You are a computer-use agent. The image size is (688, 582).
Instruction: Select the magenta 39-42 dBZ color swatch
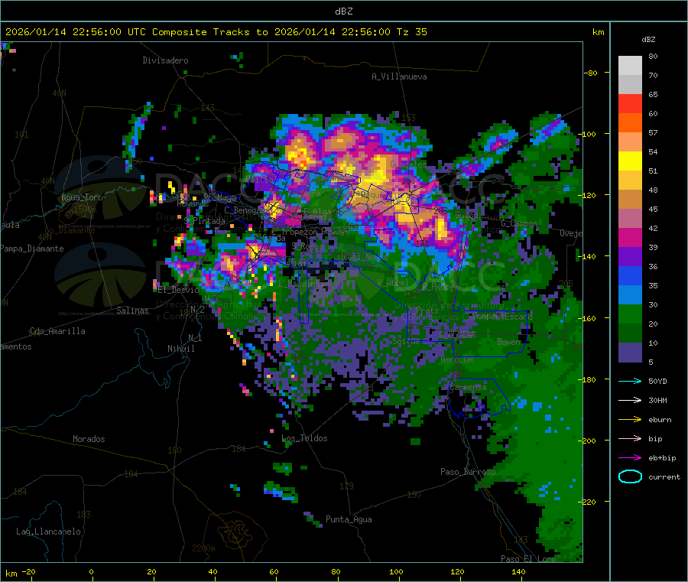[x=630, y=237]
